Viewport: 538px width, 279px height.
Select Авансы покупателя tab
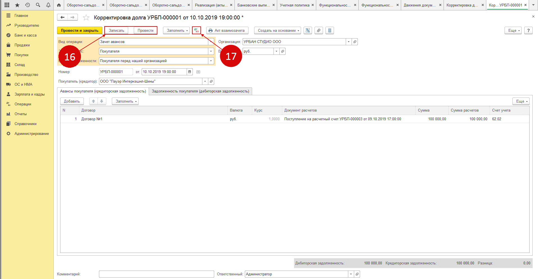[x=103, y=91]
